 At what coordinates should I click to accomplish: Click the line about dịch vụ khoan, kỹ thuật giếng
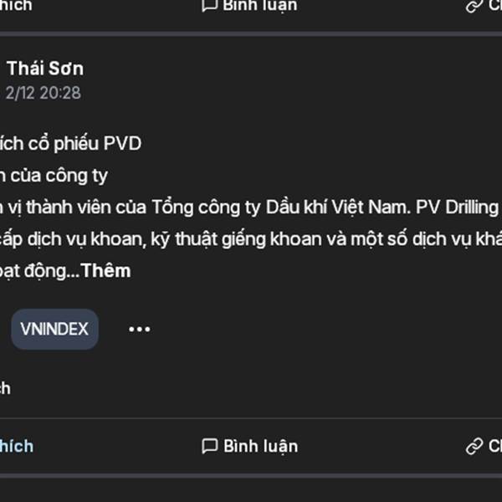(251, 239)
